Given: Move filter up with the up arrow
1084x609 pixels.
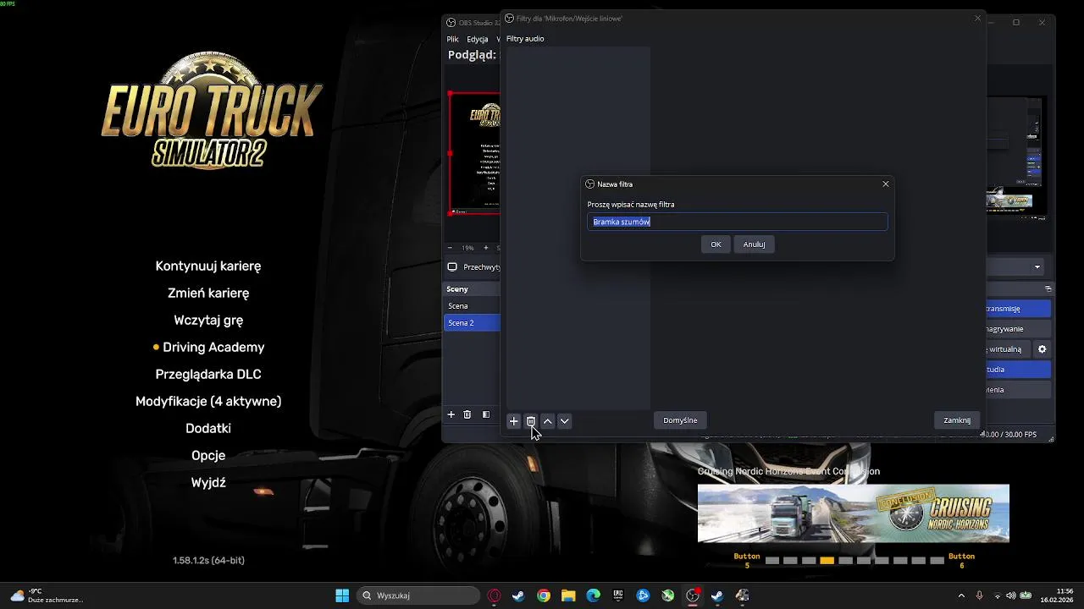Looking at the screenshot, I should tap(548, 421).
